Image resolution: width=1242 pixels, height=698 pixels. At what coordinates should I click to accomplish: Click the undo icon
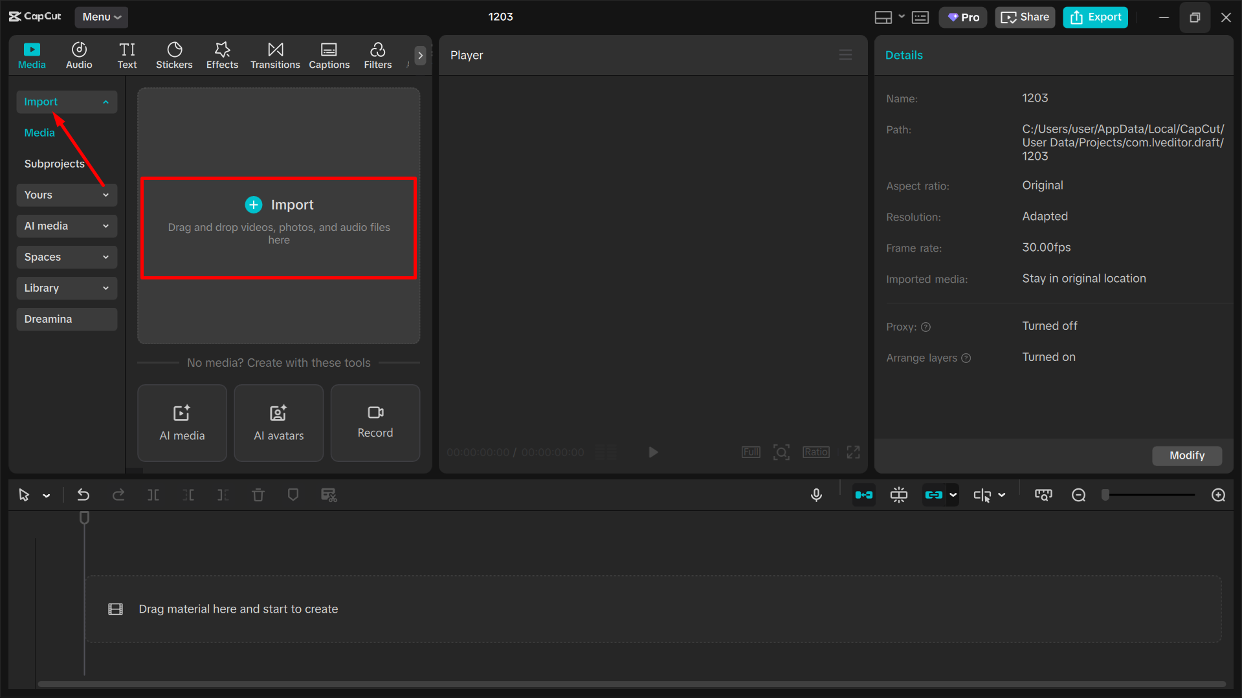tap(83, 495)
